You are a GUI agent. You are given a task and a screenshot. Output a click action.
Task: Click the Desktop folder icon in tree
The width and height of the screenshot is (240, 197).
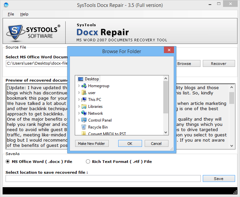click(81, 79)
